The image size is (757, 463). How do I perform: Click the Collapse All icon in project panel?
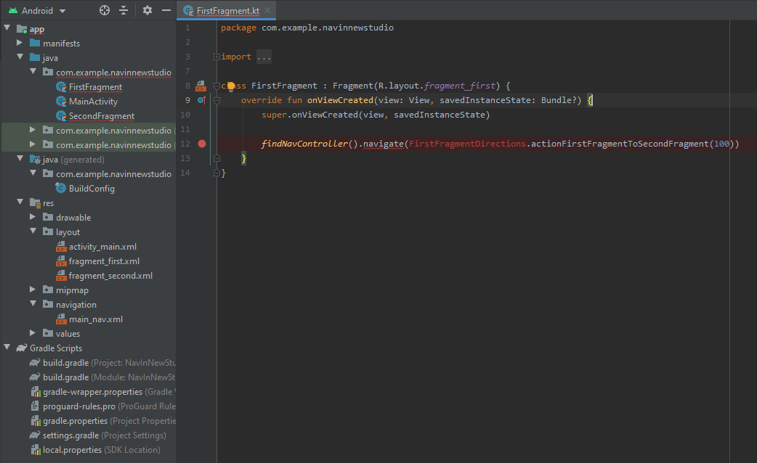pos(124,10)
